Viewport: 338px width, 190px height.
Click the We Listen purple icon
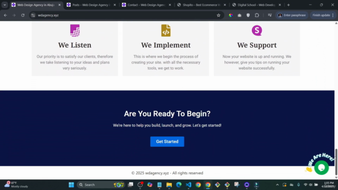tap(75, 31)
